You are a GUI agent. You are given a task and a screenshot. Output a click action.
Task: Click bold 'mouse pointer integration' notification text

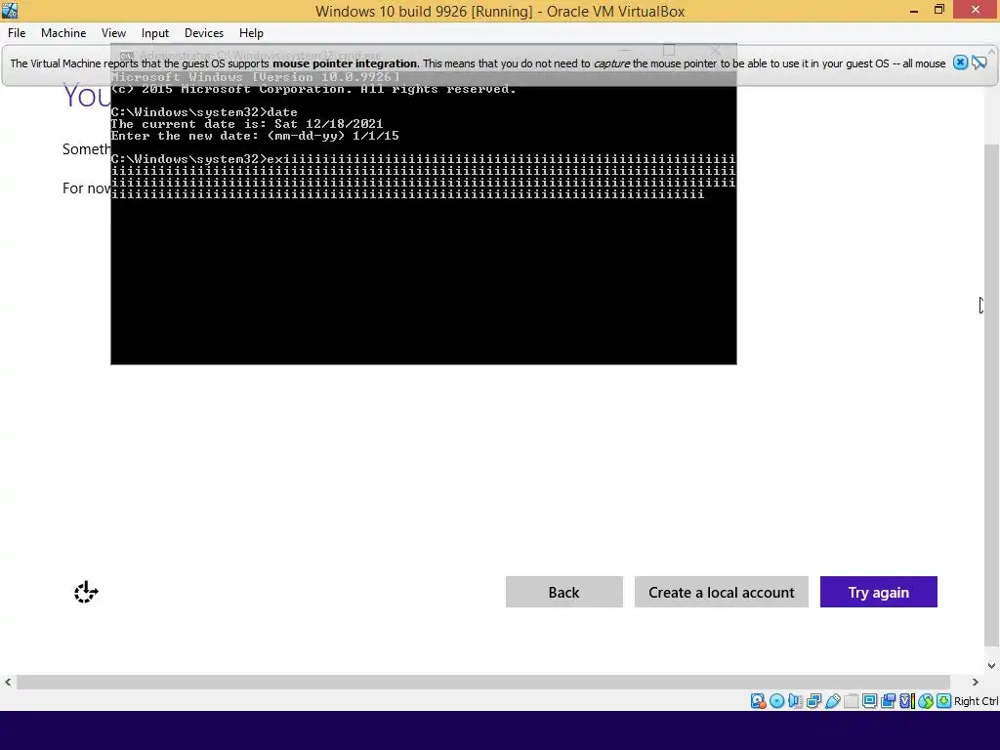coord(345,63)
